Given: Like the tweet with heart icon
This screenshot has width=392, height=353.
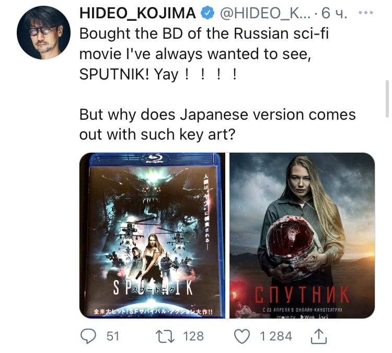Looking at the screenshot, I should (242, 336).
